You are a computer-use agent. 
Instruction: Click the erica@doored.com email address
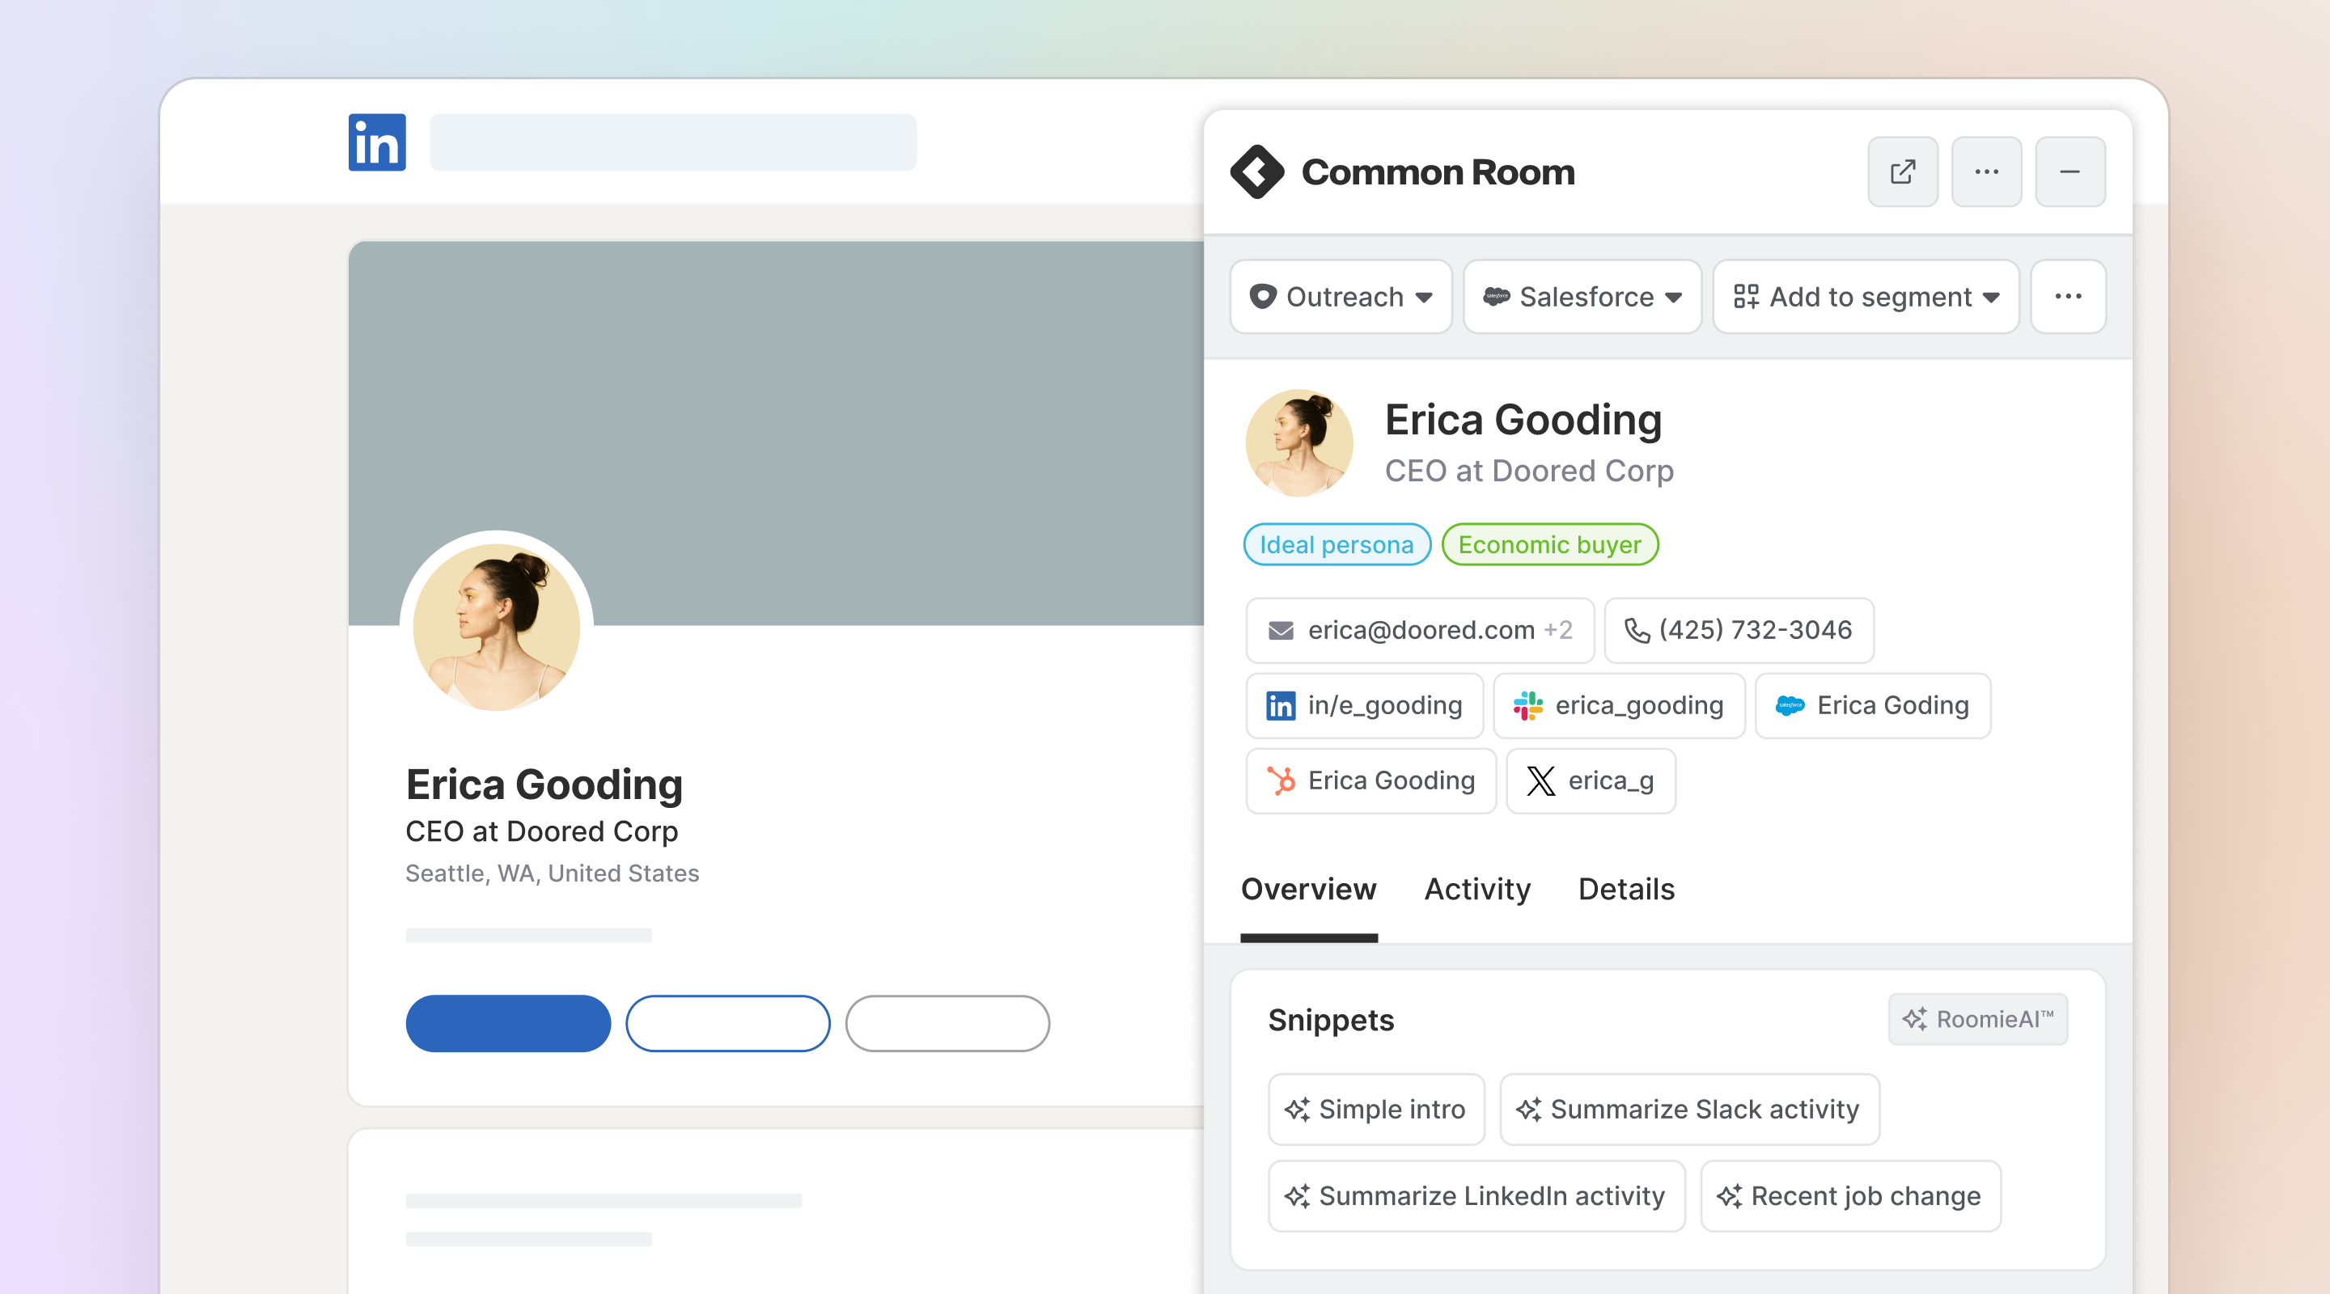point(1421,630)
